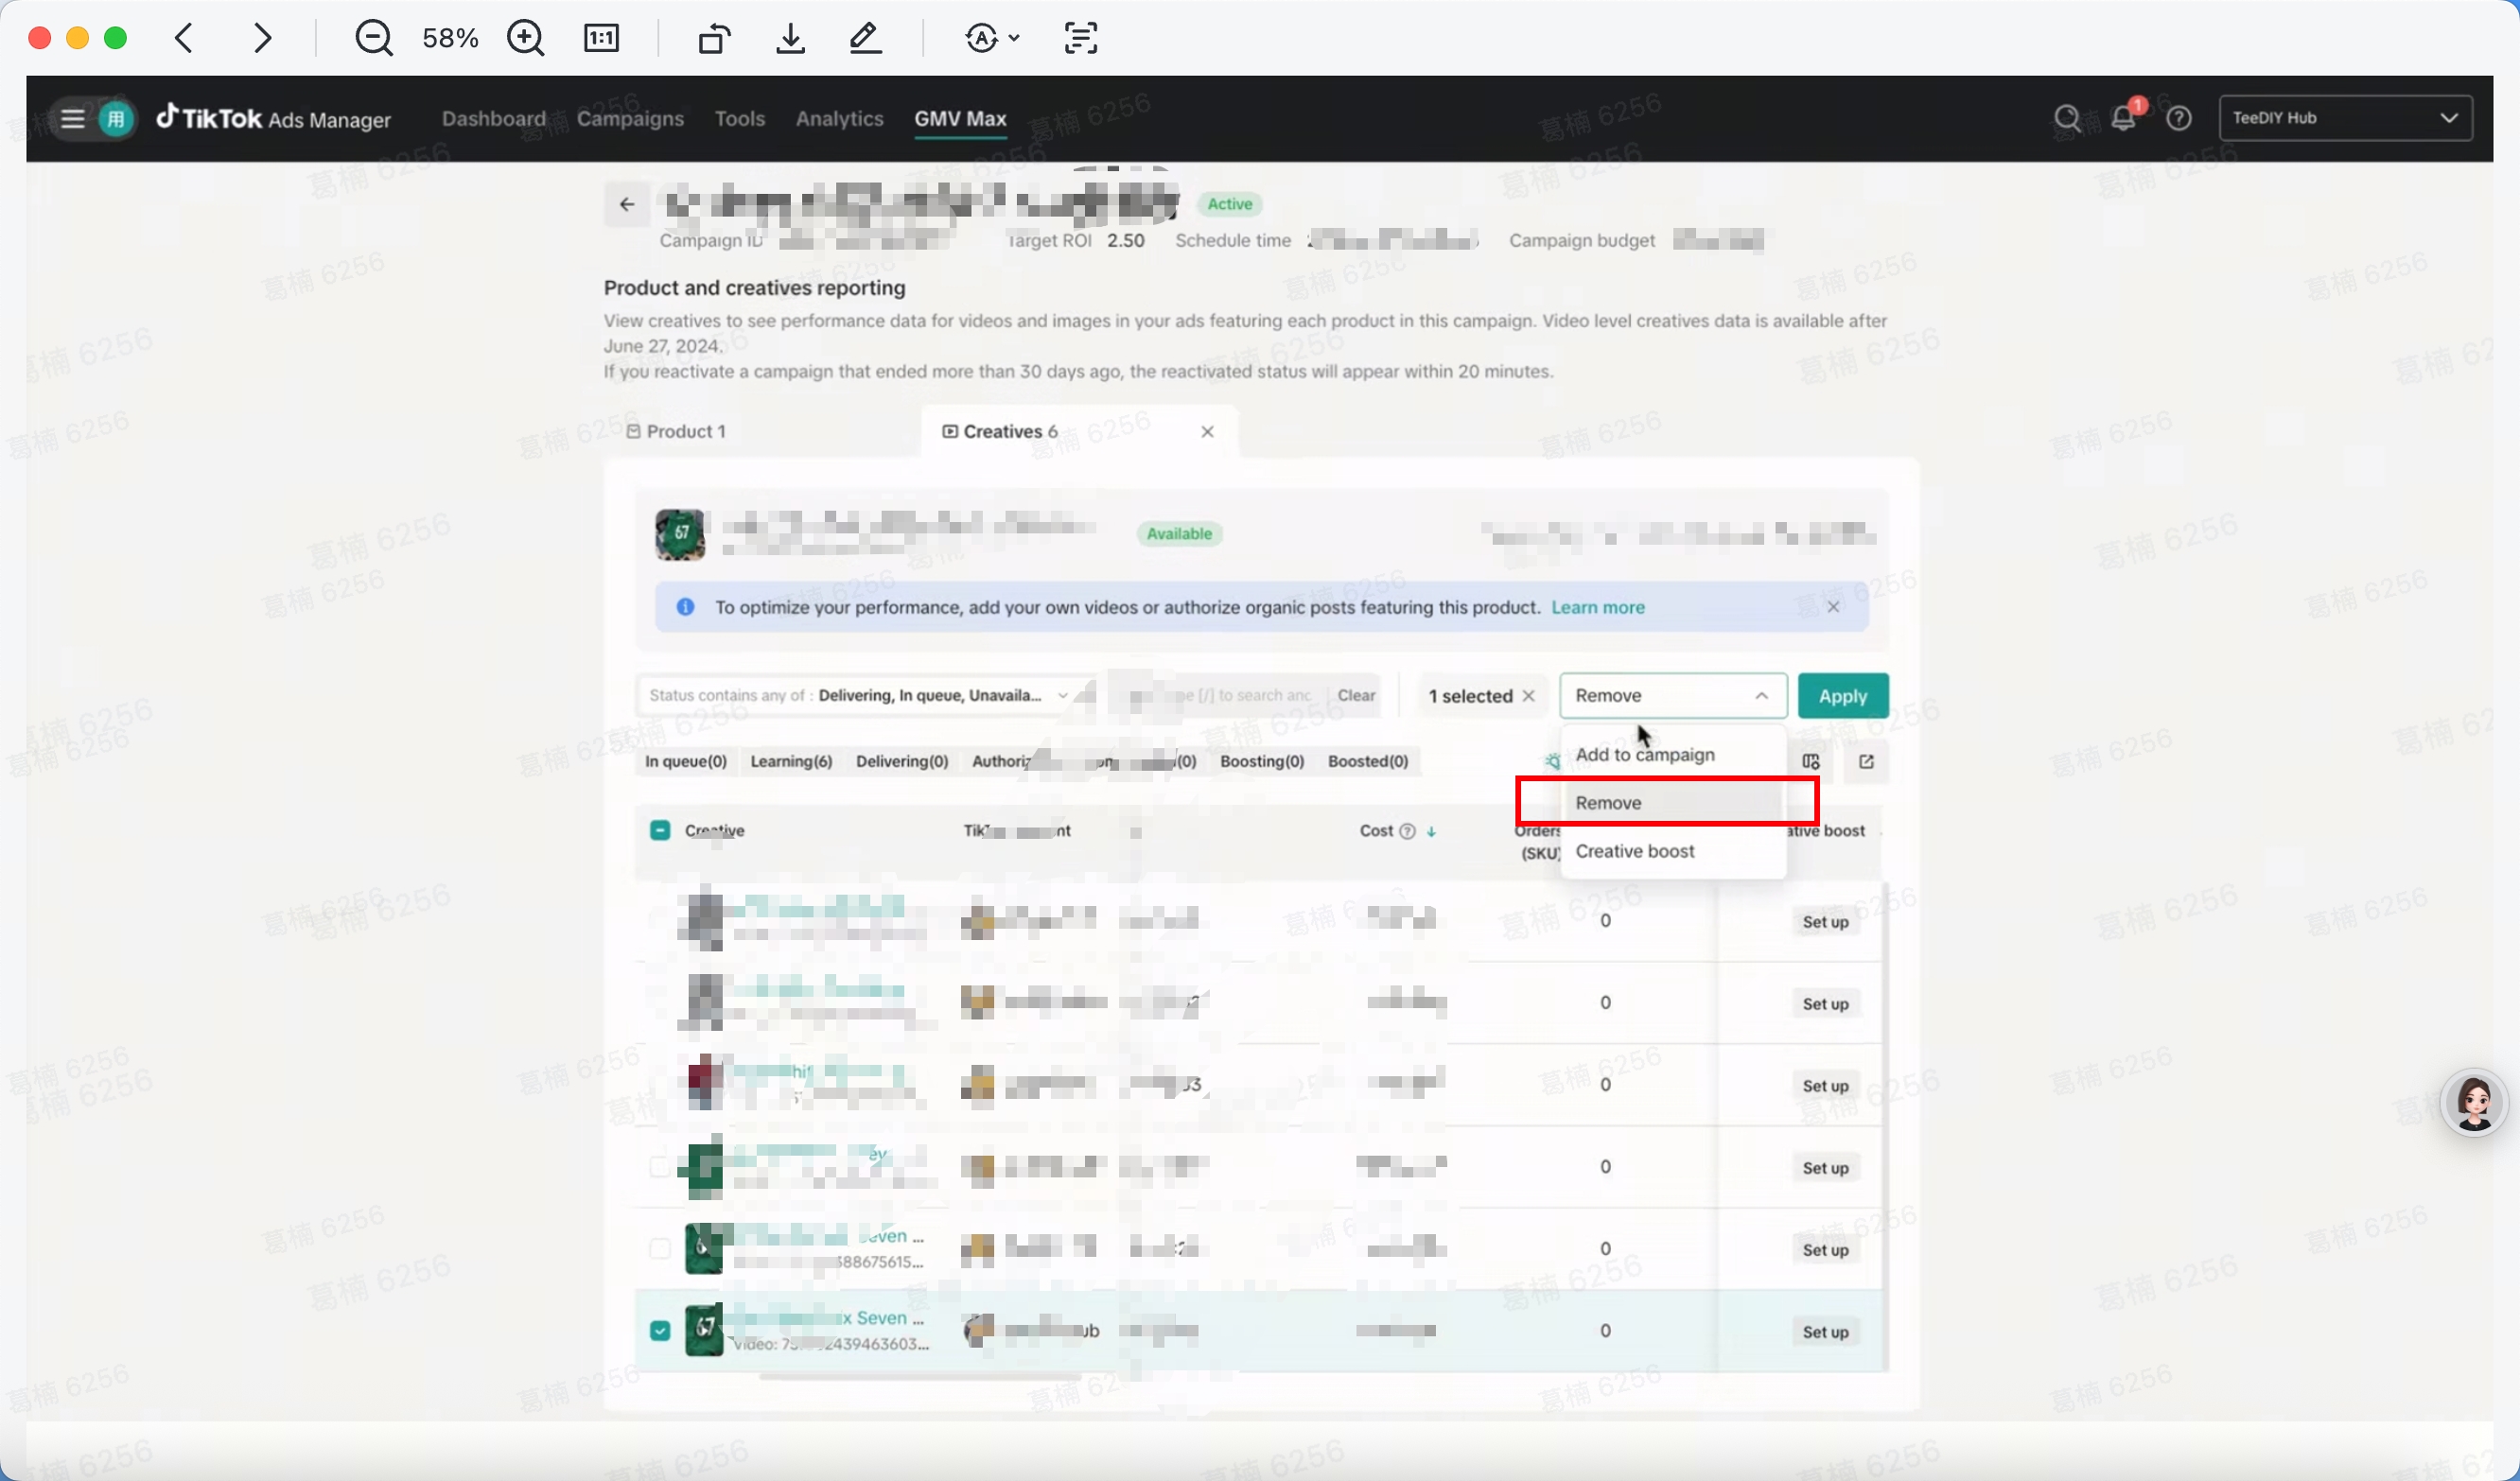Viewport: 2520px width, 1481px height.
Task: Click the rotate image toolbar icon
Action: point(713,39)
